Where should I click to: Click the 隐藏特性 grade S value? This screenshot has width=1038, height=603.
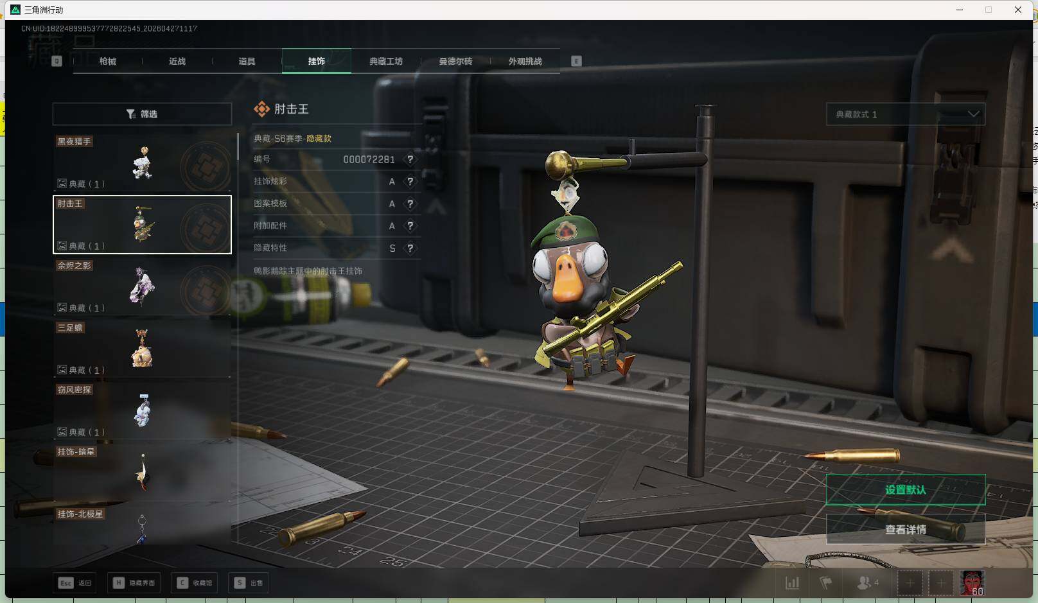tap(392, 248)
